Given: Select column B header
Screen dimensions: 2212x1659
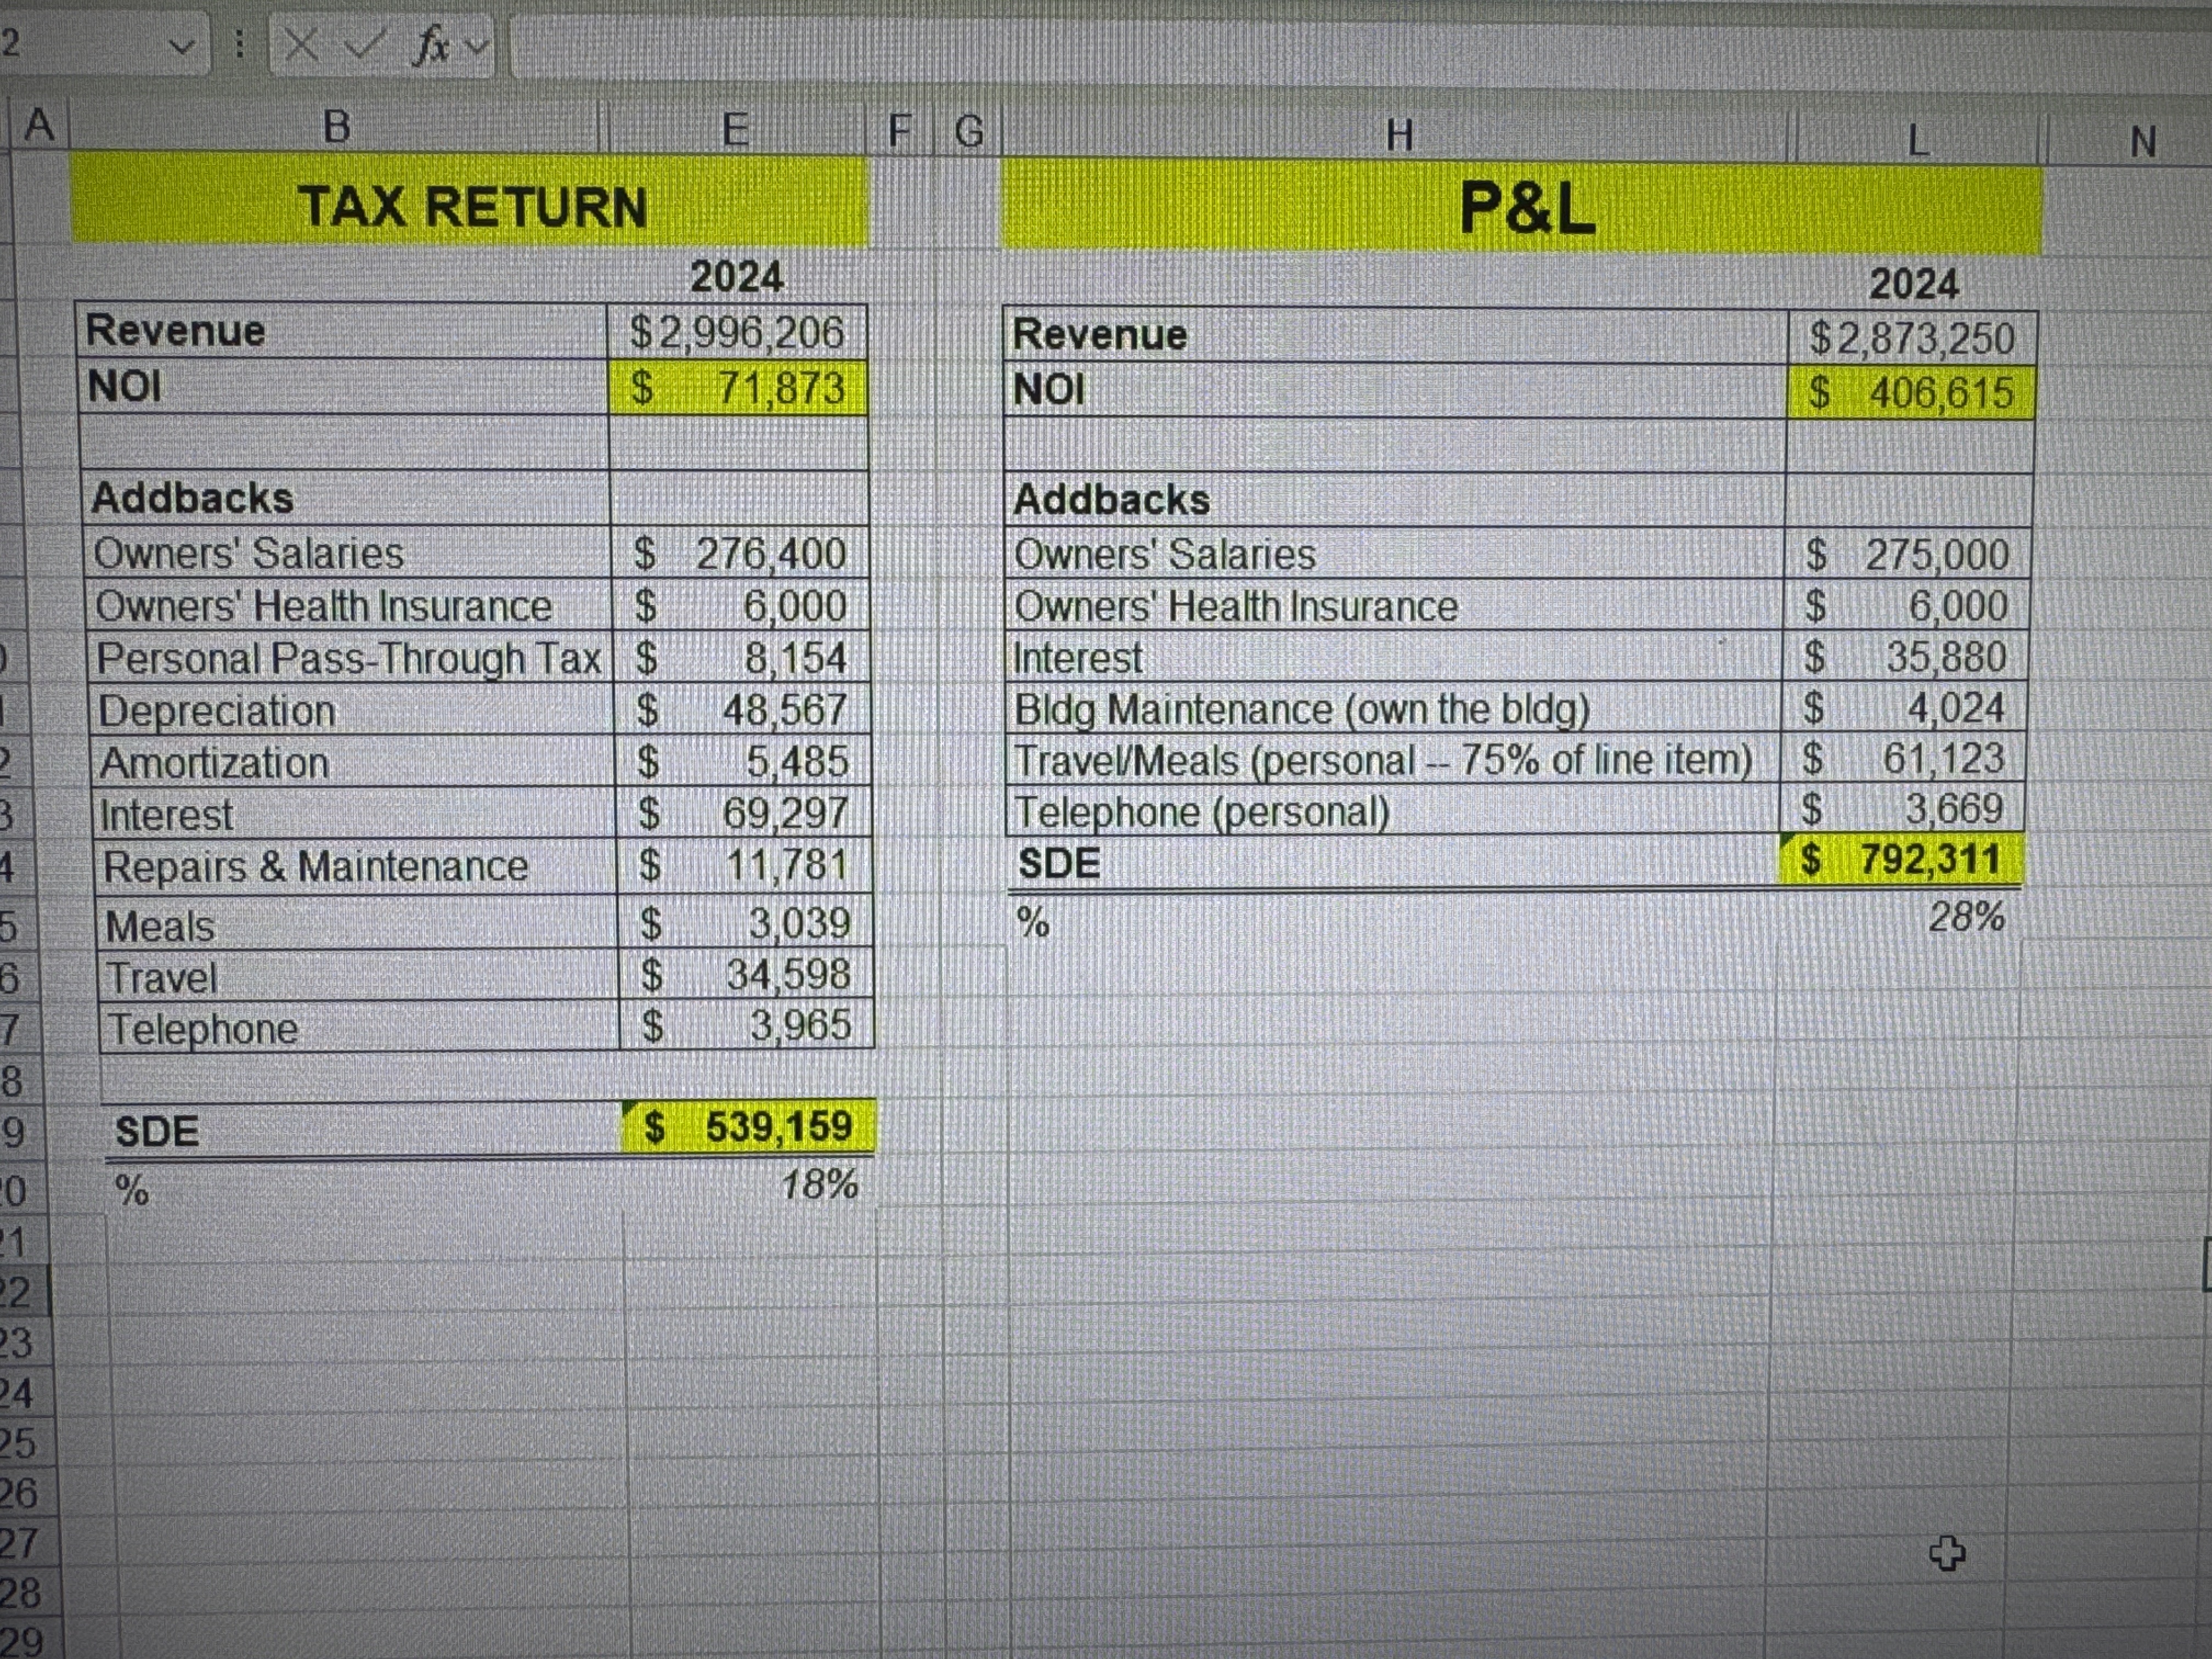Looking at the screenshot, I should point(337,127).
